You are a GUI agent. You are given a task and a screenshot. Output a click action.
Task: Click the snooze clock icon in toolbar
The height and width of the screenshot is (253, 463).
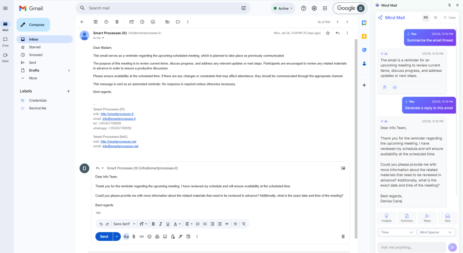point(142,22)
